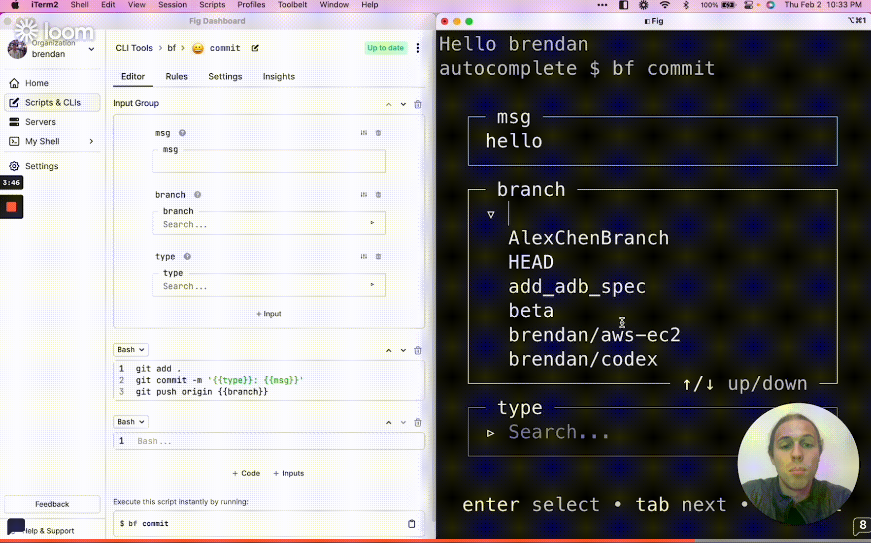871x543 pixels.
Task: Click the empty Bash code editor line
Action: pyautogui.click(x=269, y=441)
